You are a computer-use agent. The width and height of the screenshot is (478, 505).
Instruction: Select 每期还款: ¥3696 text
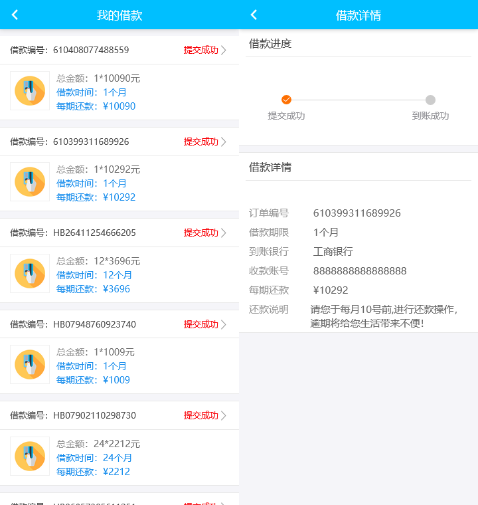pyautogui.click(x=94, y=289)
